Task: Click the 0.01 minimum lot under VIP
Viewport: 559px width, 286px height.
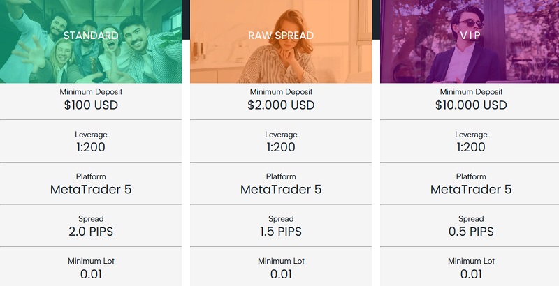Action: [471, 274]
